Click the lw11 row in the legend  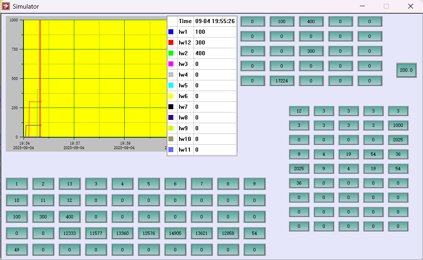coord(202,150)
